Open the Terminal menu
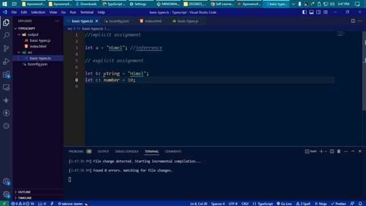 [86, 12]
